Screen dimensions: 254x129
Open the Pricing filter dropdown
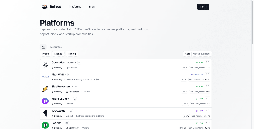(x=72, y=54)
